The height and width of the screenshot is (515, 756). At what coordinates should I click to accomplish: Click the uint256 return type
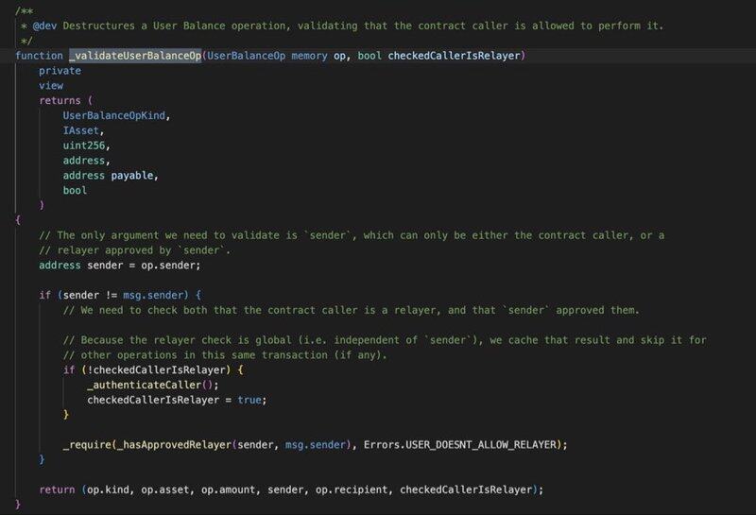click(87, 146)
